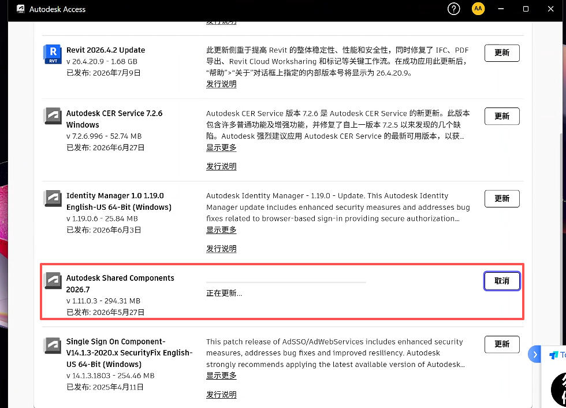Open the help question mark icon
This screenshot has width=566, height=408.
point(453,9)
